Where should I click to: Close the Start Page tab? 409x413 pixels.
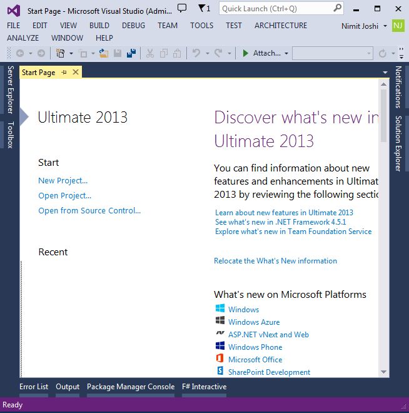[x=76, y=72]
